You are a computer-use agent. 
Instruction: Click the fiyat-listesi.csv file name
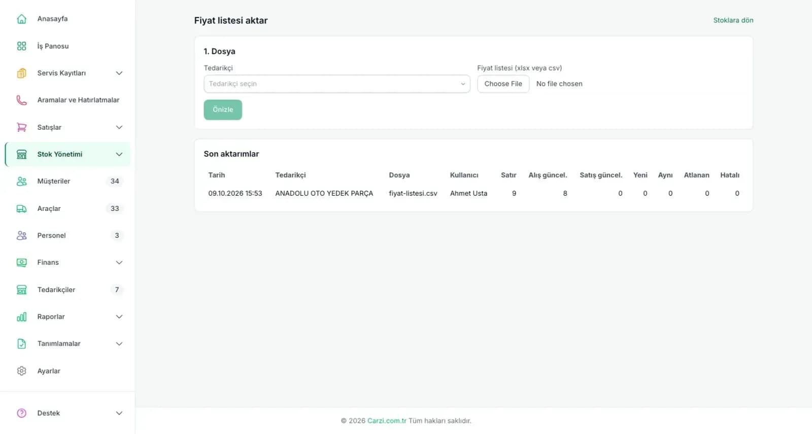pyautogui.click(x=413, y=193)
